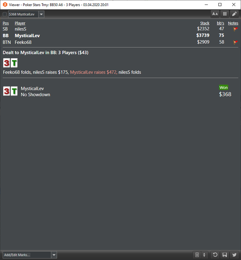The width and height of the screenshot is (241, 260).
Task: Click the Add/Edit Marks input field
Action: (27, 255)
